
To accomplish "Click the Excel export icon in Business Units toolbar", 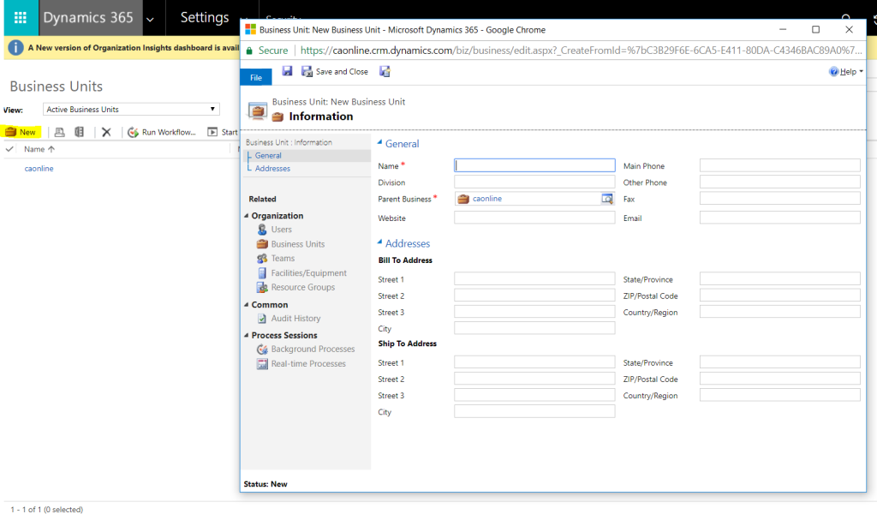I will pos(80,132).
